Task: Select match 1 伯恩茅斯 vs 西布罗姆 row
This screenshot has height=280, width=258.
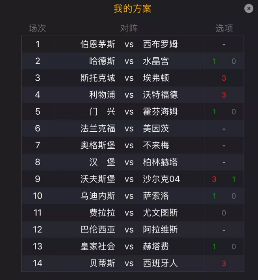Action: point(133,44)
